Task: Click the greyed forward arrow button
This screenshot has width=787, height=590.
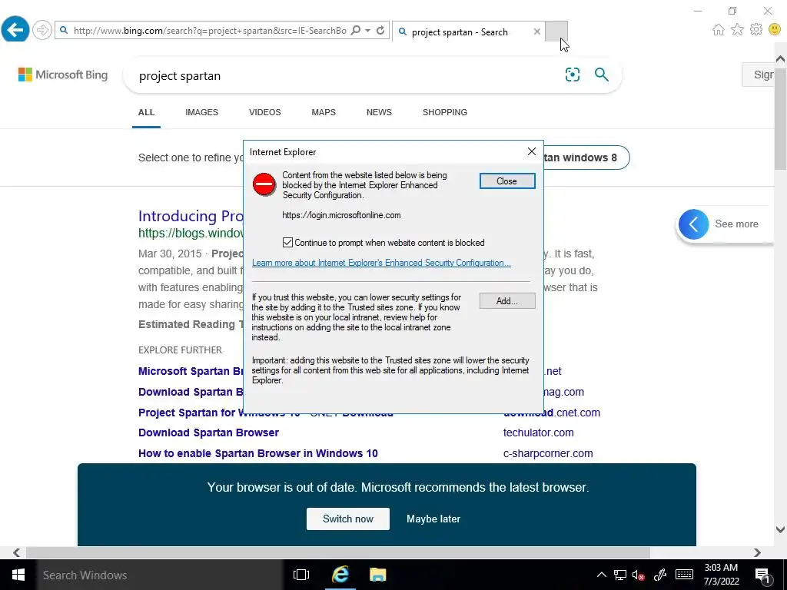Action: tap(42, 30)
